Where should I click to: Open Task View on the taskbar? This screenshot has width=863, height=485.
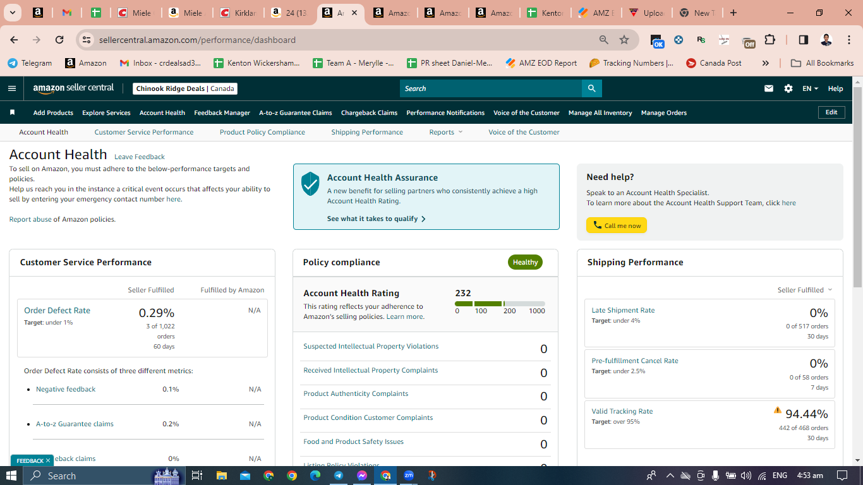(x=197, y=476)
